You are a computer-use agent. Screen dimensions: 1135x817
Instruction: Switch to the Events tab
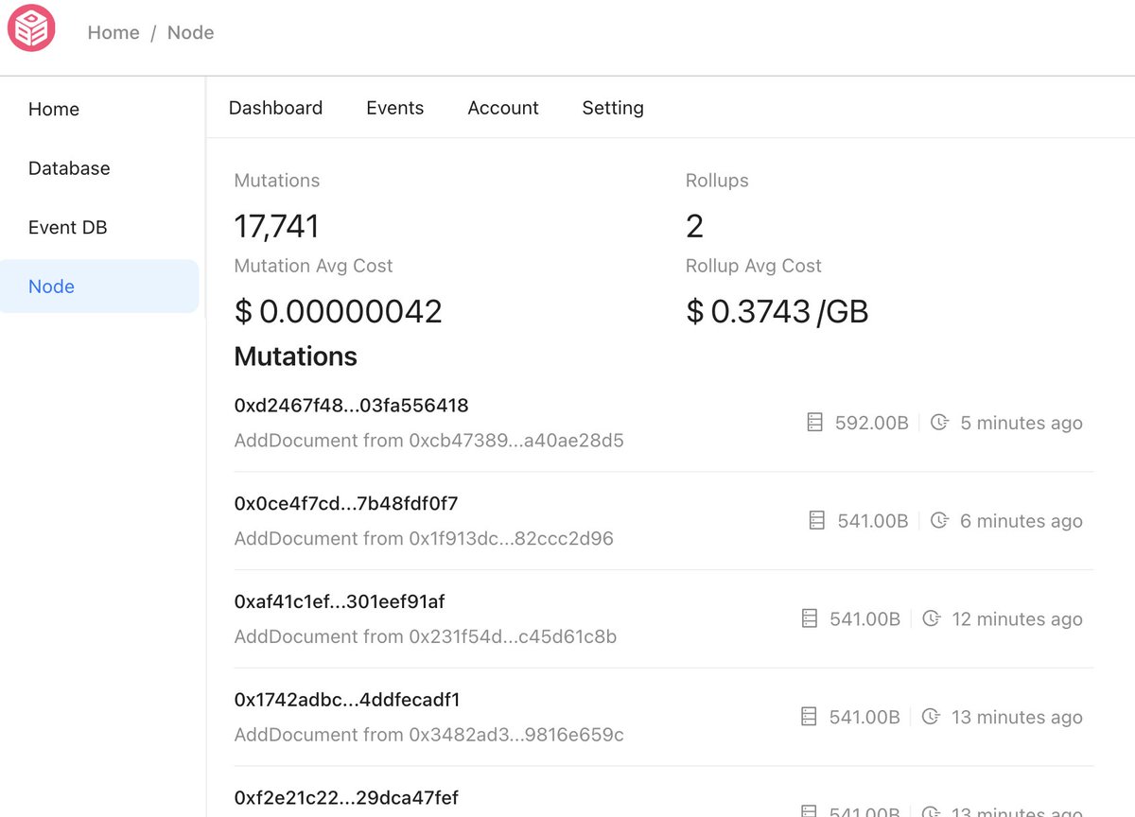[x=394, y=108]
